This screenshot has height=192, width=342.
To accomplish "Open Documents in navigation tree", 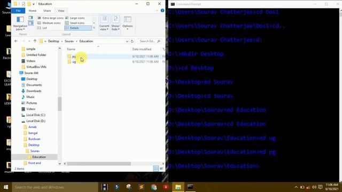I will (34, 85).
